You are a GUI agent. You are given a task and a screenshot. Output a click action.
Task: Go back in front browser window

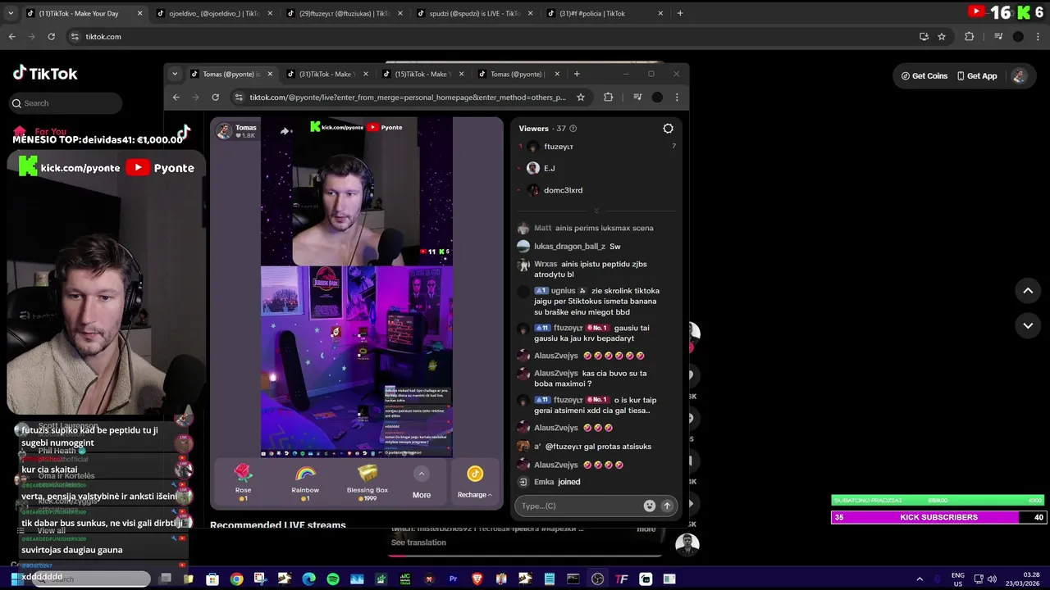pos(176,97)
